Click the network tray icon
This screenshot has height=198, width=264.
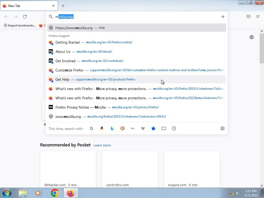click(232, 193)
